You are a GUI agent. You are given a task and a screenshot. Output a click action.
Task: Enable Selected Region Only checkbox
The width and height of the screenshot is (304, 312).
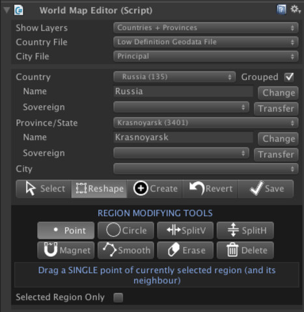point(118,297)
